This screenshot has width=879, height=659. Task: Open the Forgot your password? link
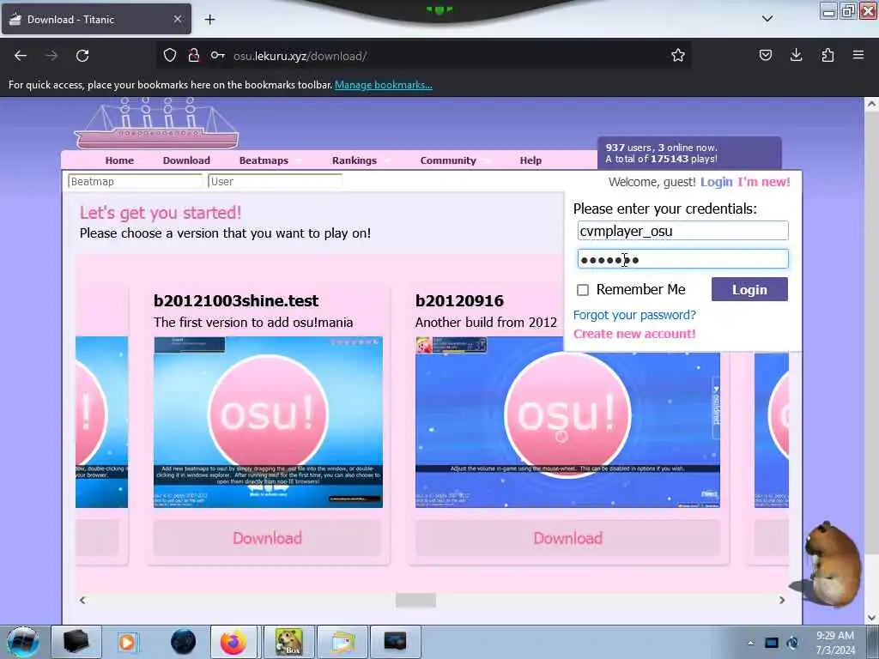634,315
